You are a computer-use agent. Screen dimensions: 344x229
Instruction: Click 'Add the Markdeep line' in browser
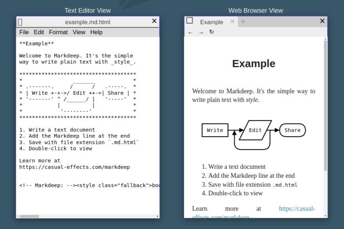(251, 176)
